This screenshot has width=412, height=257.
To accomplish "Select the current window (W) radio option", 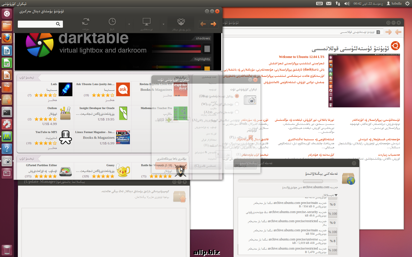I will (237, 104).
